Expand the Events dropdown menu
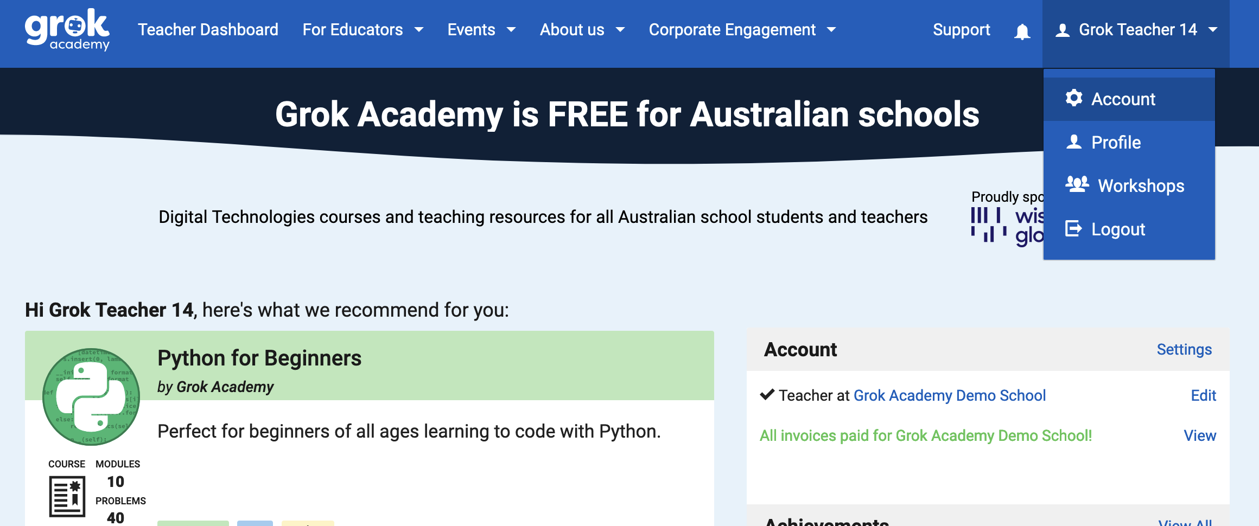1259x526 pixels. 481,30
